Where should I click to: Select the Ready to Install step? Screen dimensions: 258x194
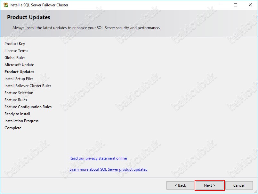click(17, 114)
